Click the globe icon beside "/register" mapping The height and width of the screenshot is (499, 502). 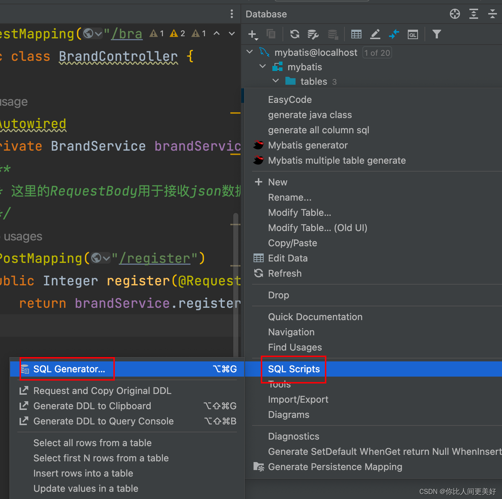pyautogui.click(x=96, y=258)
